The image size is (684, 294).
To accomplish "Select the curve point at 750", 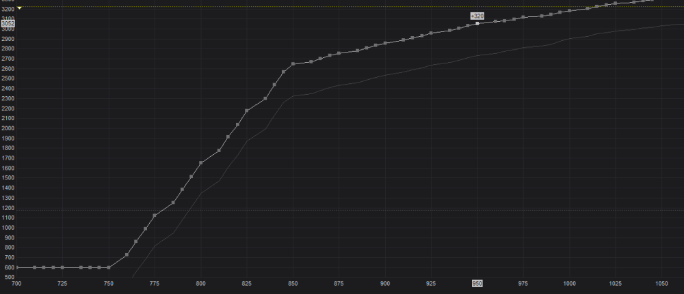I will 109,267.
